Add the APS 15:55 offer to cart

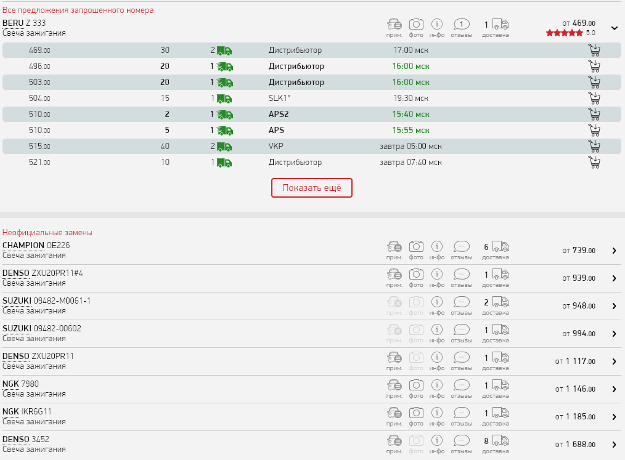click(594, 130)
